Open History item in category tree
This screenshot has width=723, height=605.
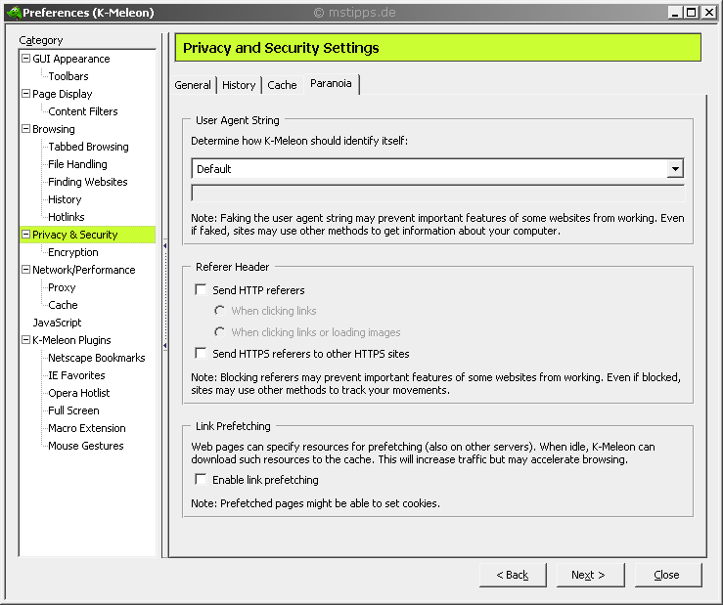click(x=65, y=199)
